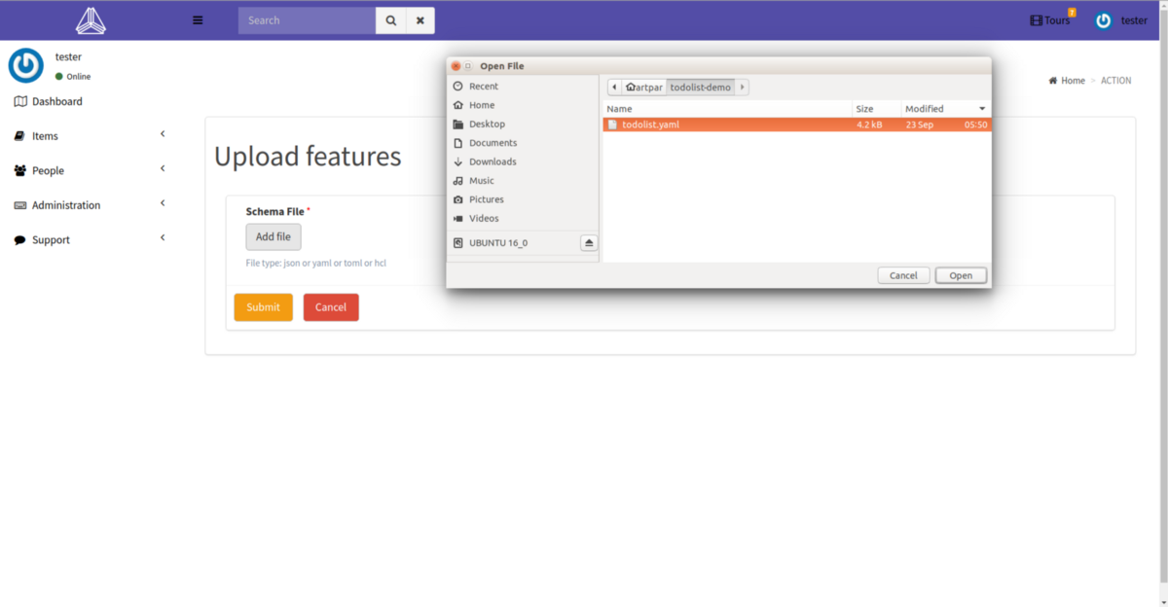Click the todolist.yaml file icon

[612, 125]
